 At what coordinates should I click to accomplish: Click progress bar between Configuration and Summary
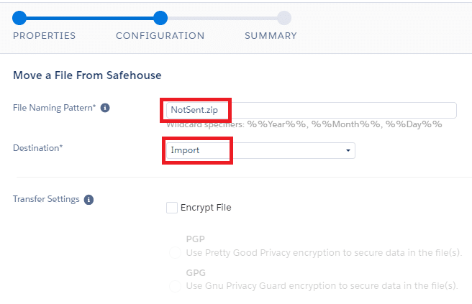click(x=222, y=19)
